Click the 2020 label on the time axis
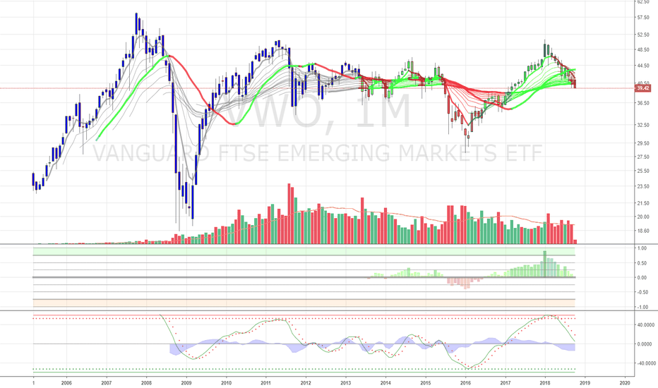Screen dimensions: 658x388 click(x=625, y=382)
